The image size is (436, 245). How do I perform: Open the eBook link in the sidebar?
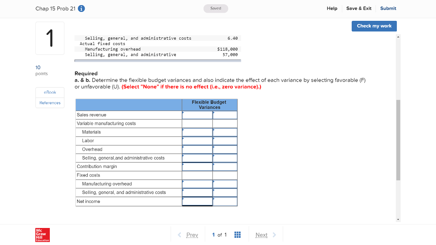point(50,92)
